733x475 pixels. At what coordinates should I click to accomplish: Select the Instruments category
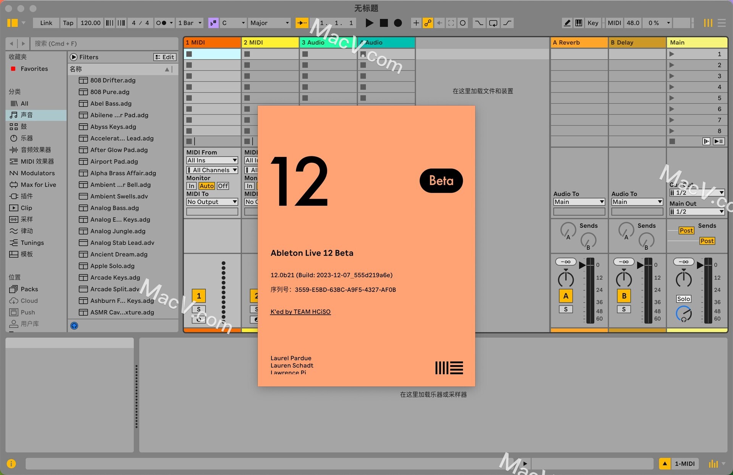(36, 138)
